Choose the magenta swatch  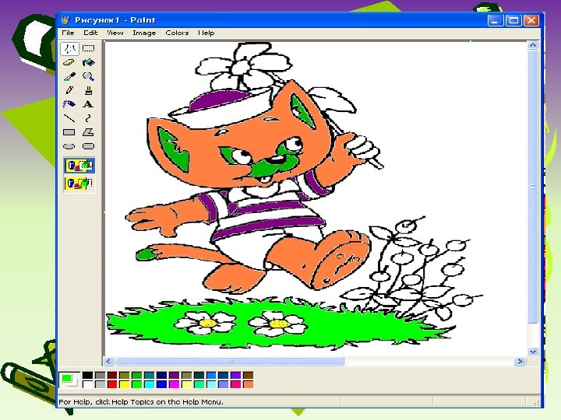tap(174, 384)
